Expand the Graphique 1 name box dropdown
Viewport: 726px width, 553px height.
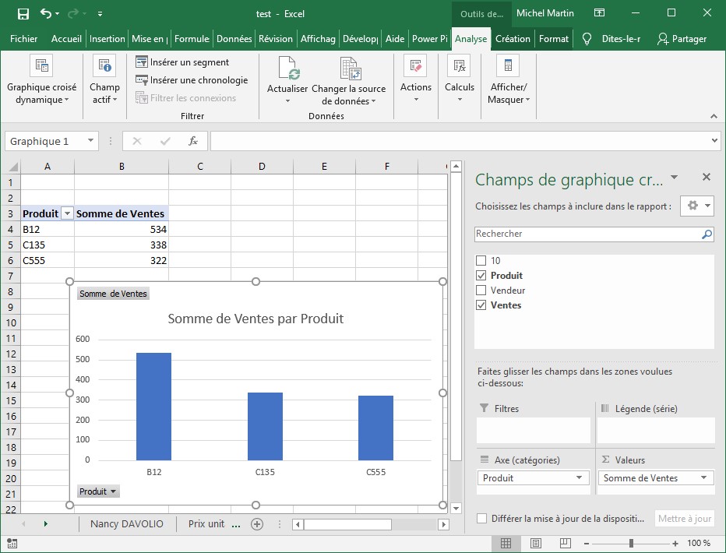91,141
